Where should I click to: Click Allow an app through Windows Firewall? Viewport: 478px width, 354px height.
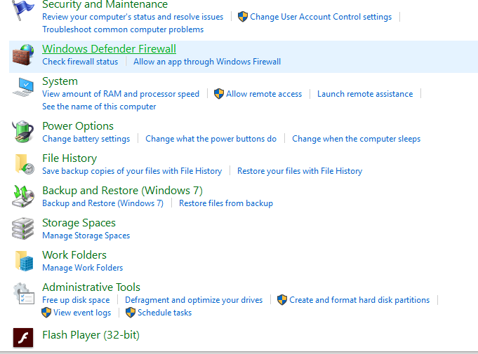(x=207, y=62)
